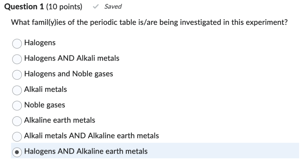303x164 pixels.
Task: Click the "Alkali metals AND Alkaline earth metals" text
Action: click(92, 136)
